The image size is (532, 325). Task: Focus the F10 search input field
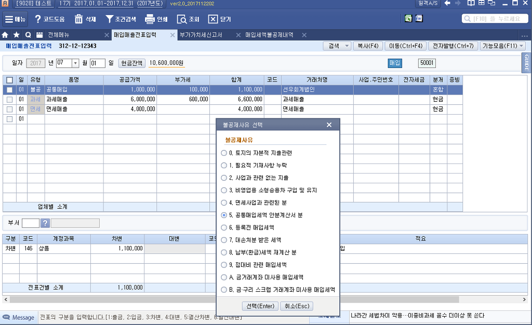pos(495,19)
